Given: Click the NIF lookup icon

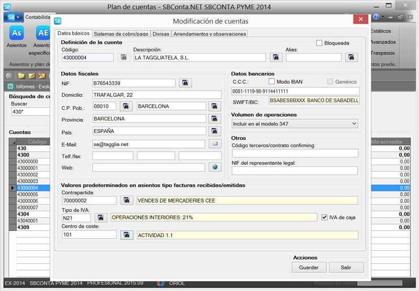Looking at the screenshot, I should click(x=185, y=83).
